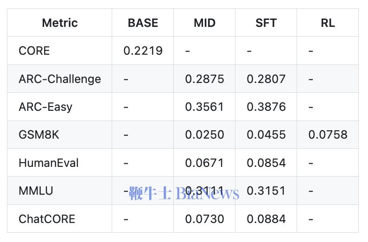Select ARC-Challenge SFT value 0.2807
Screen dimensions: 368x242
(x=266, y=79)
